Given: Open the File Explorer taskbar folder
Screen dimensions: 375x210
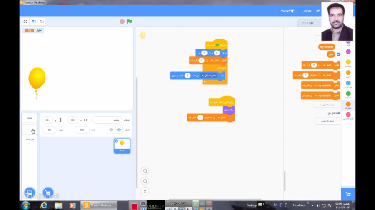Looking at the screenshot, I should [58, 205].
